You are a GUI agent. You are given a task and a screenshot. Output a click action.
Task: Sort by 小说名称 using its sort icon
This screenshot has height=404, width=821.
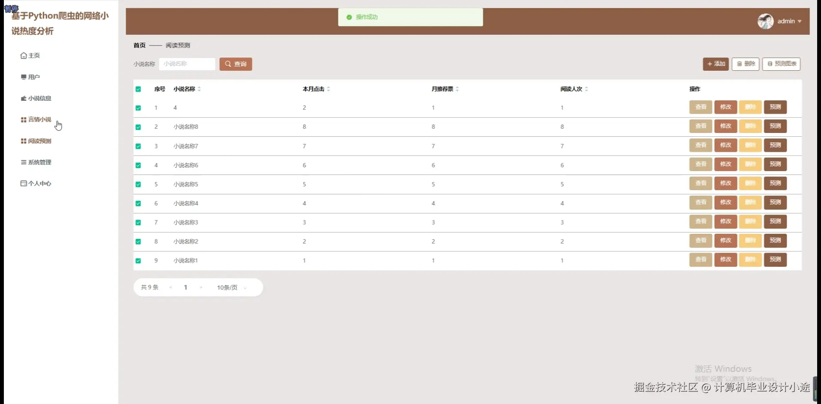(199, 89)
